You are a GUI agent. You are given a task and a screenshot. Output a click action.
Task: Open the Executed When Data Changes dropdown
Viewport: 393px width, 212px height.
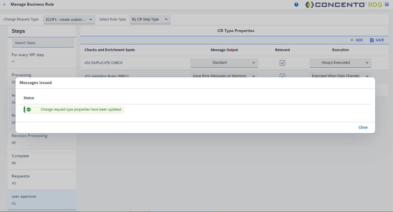point(340,76)
